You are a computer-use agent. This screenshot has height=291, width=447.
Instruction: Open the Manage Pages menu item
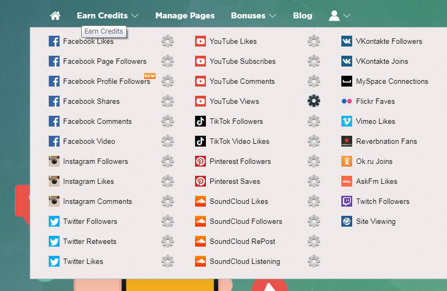(185, 16)
